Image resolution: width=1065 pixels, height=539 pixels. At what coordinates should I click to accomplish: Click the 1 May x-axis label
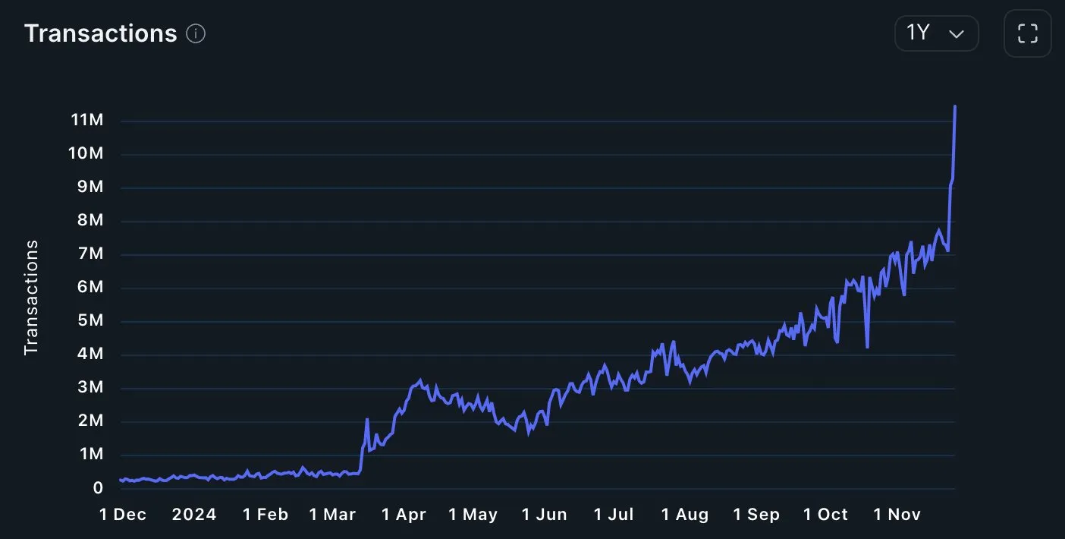click(x=473, y=515)
